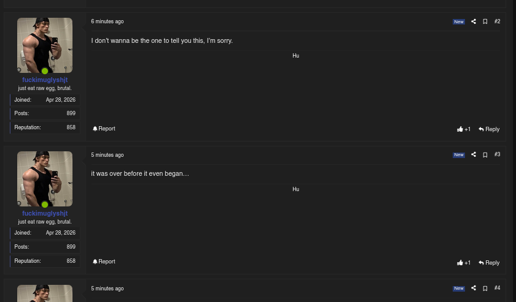Open post #4 permalink number

[x=497, y=288]
